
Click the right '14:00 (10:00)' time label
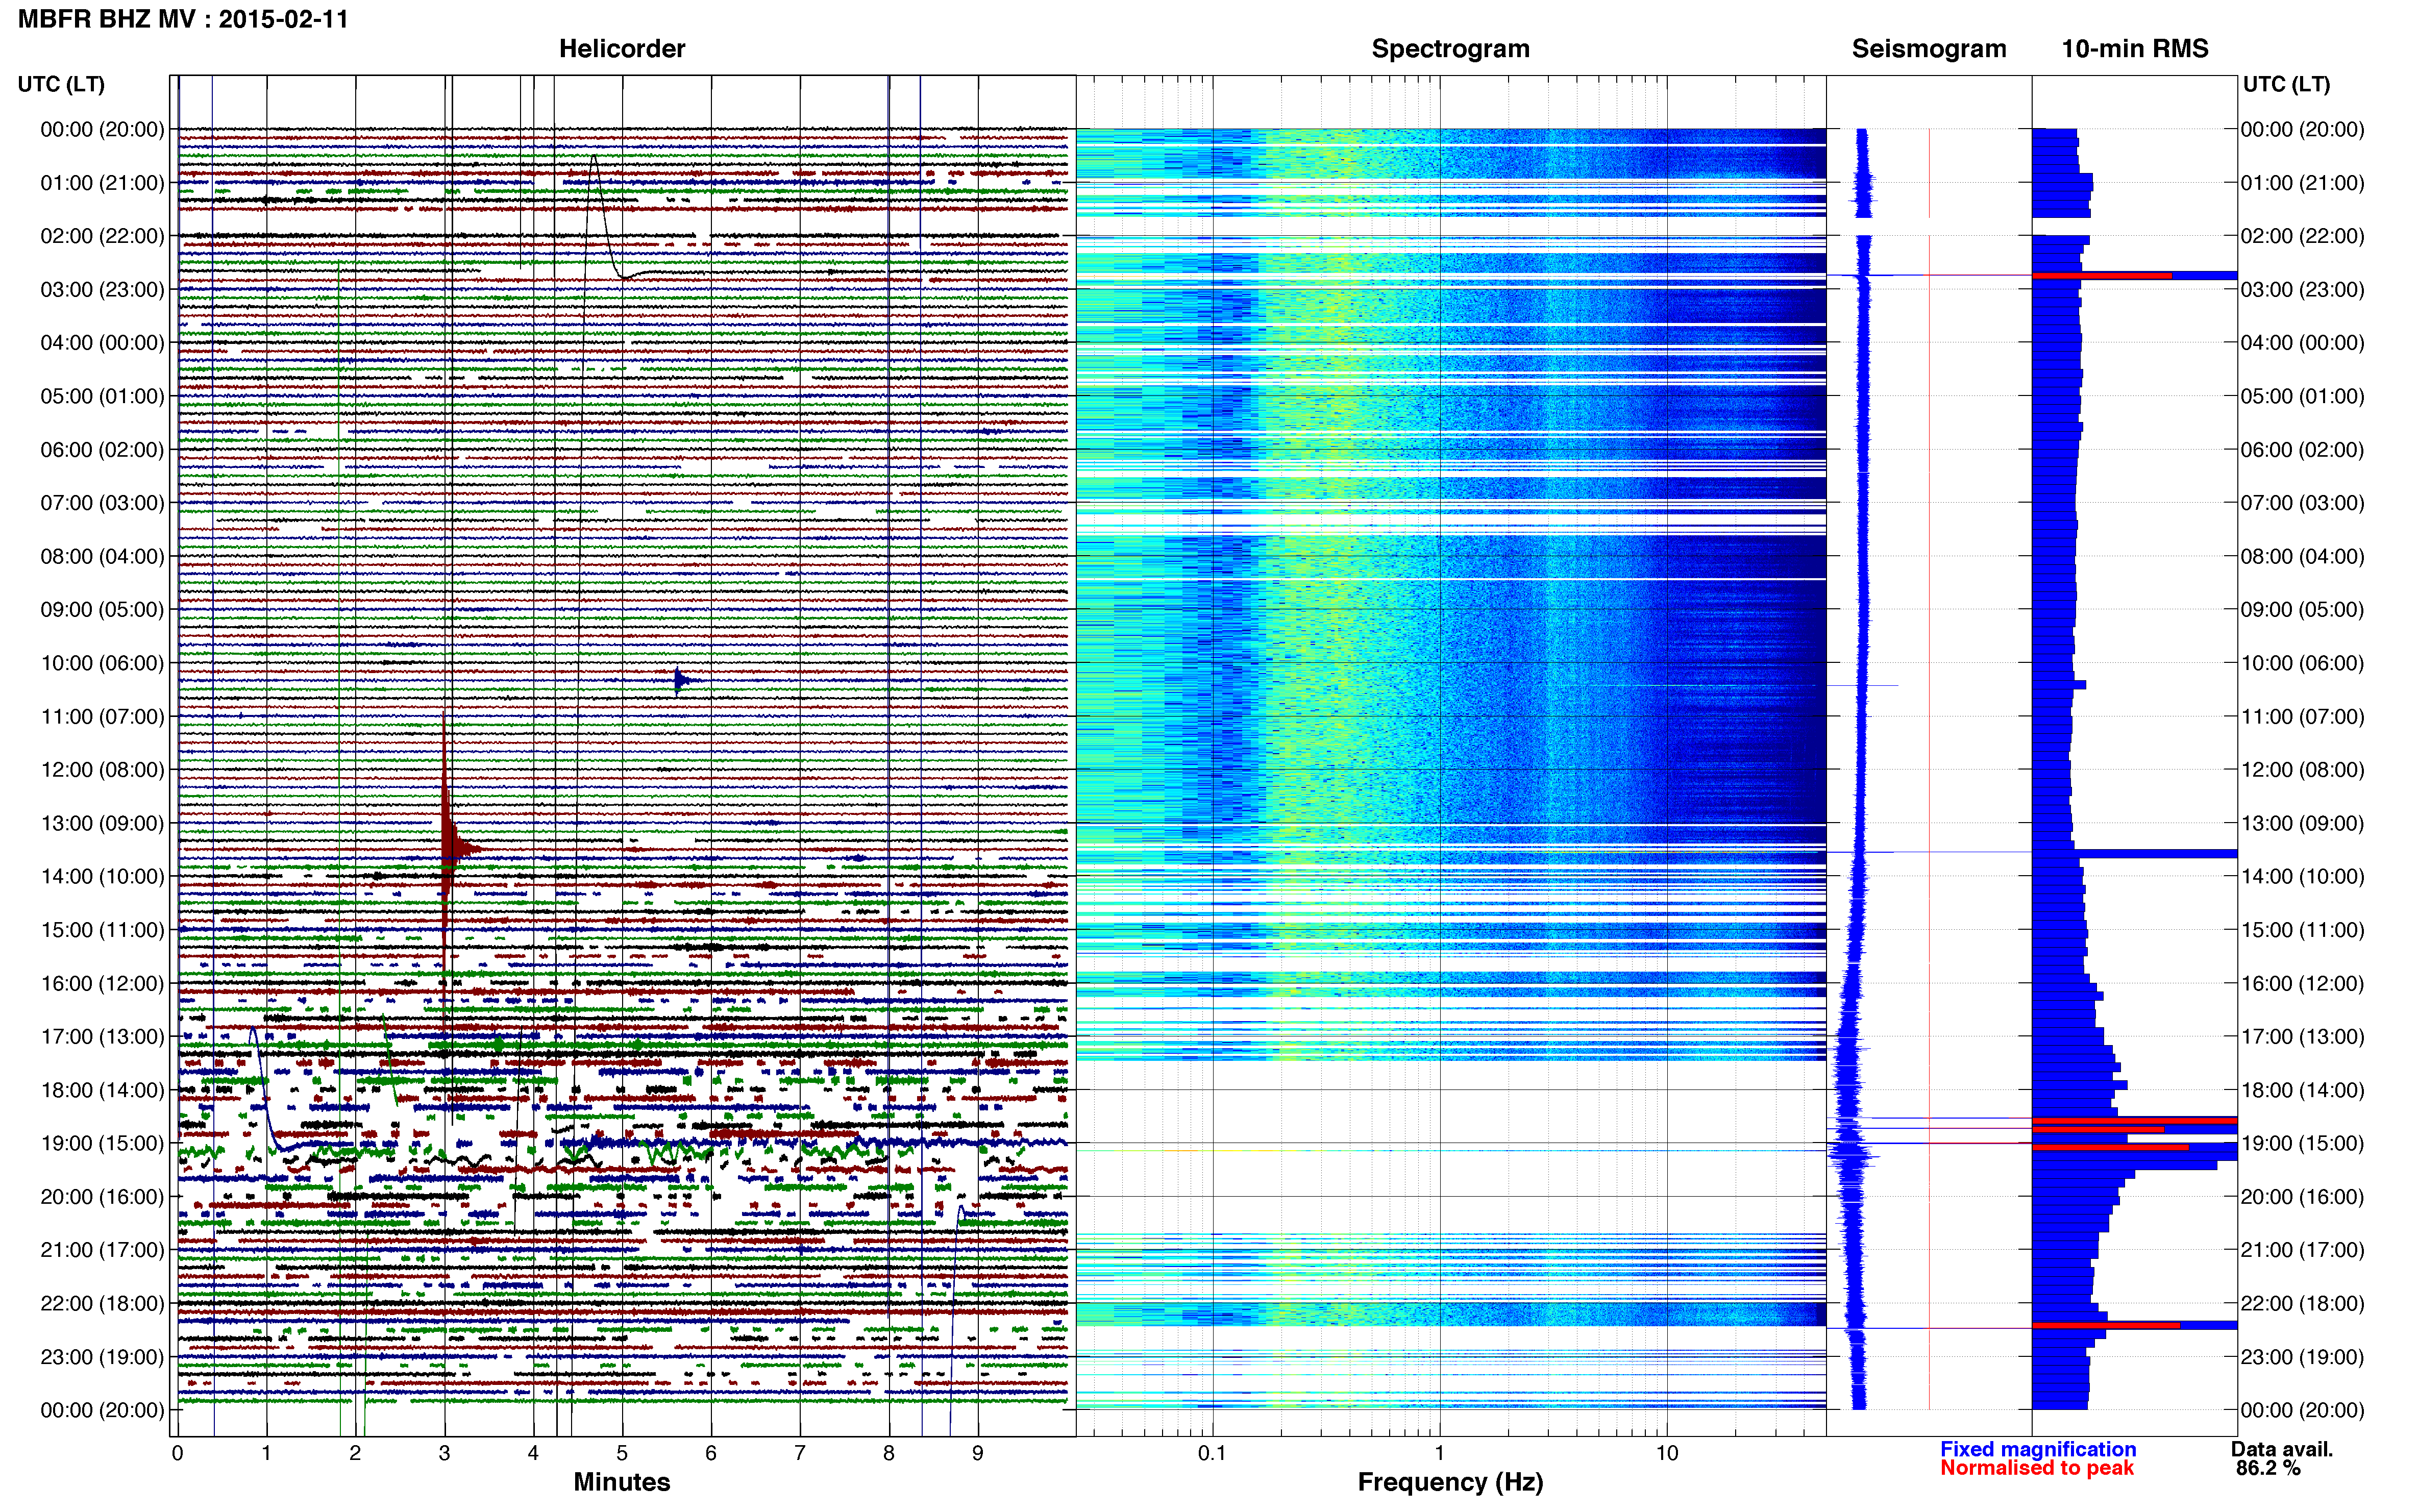tap(2302, 876)
